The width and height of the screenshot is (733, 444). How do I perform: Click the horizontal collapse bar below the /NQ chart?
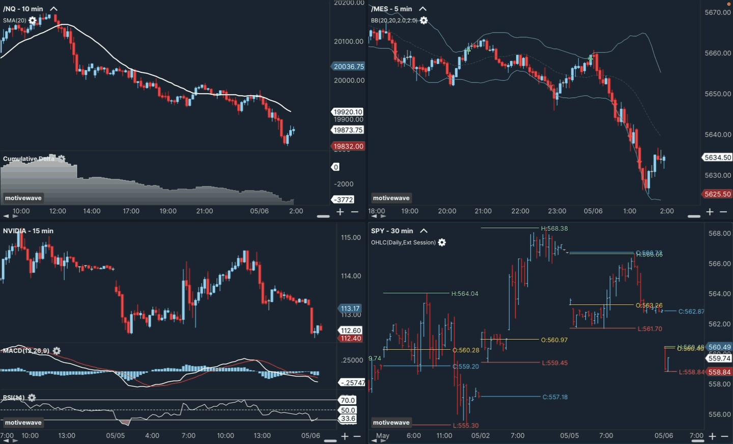pos(323,216)
